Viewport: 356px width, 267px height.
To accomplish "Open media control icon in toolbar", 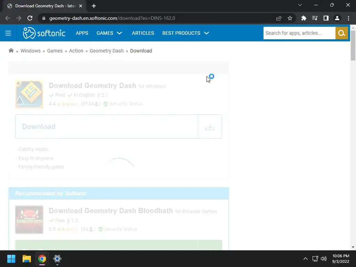I will coord(315,18).
